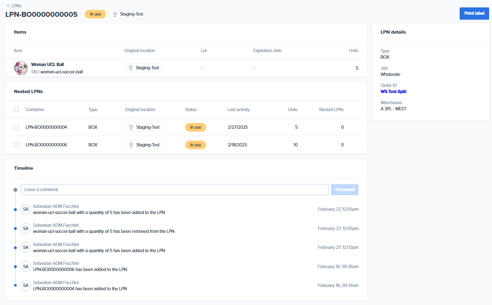The height and width of the screenshot is (305, 492).
Task: Toggle the select-all checkbox in Nested LPNs header
Action: point(16,109)
